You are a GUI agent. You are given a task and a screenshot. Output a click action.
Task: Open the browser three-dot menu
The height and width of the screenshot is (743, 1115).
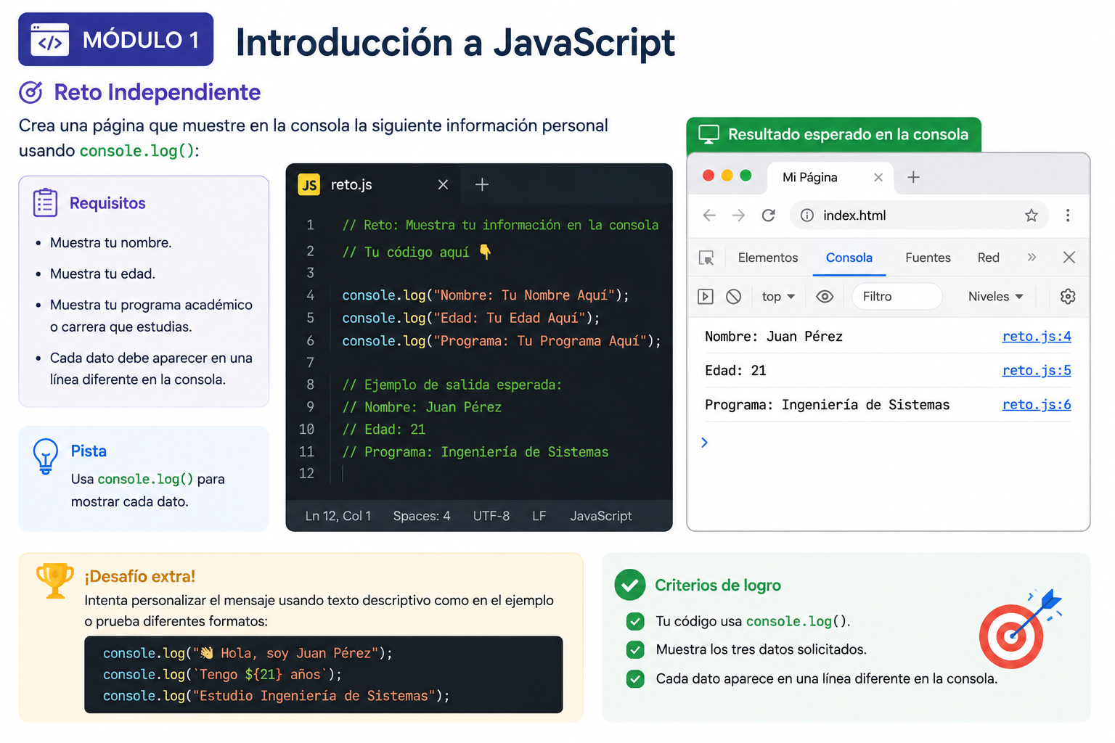[x=1067, y=215]
